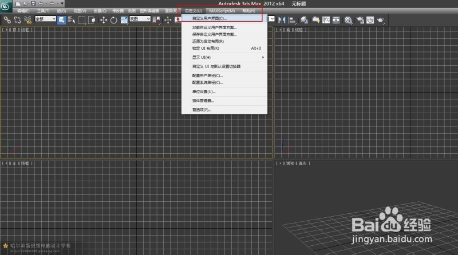Click the Select and Rotate tool
Viewport: 458px width, 255px height.
(114, 19)
